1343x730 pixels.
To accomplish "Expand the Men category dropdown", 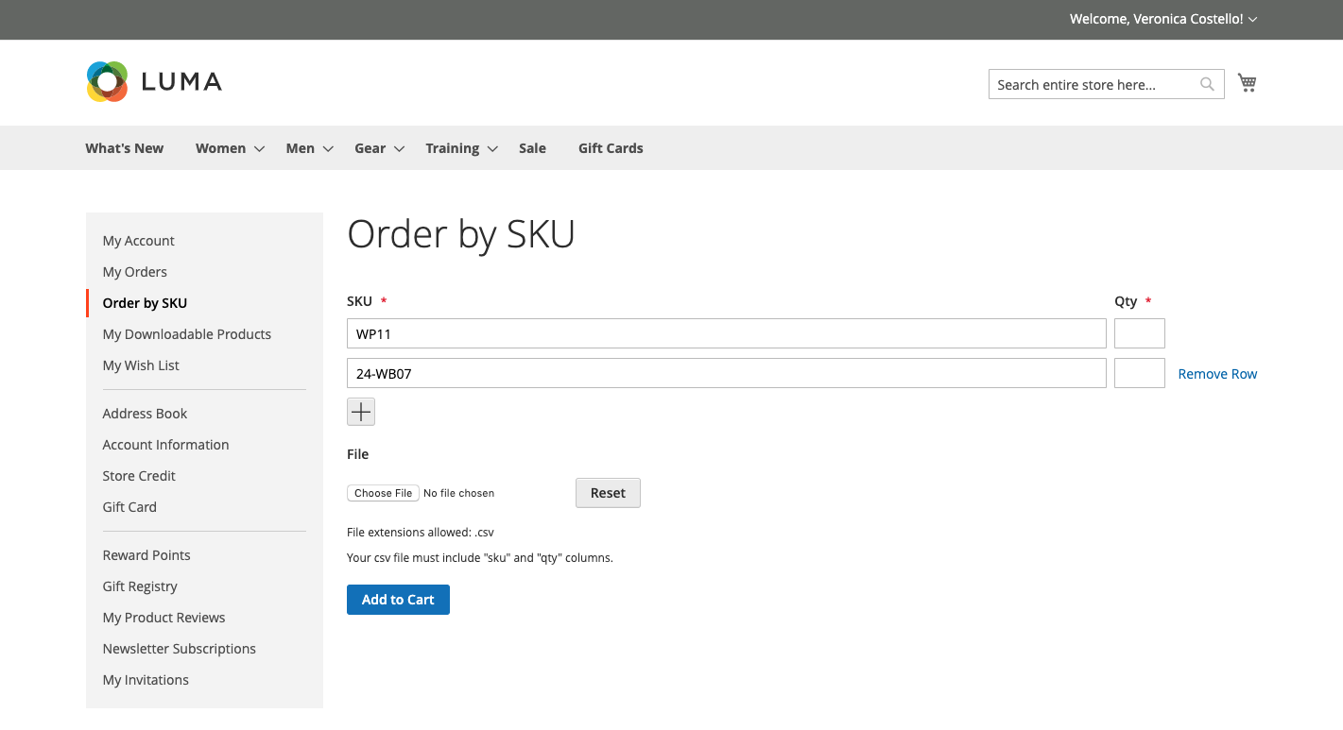I will pyautogui.click(x=327, y=148).
